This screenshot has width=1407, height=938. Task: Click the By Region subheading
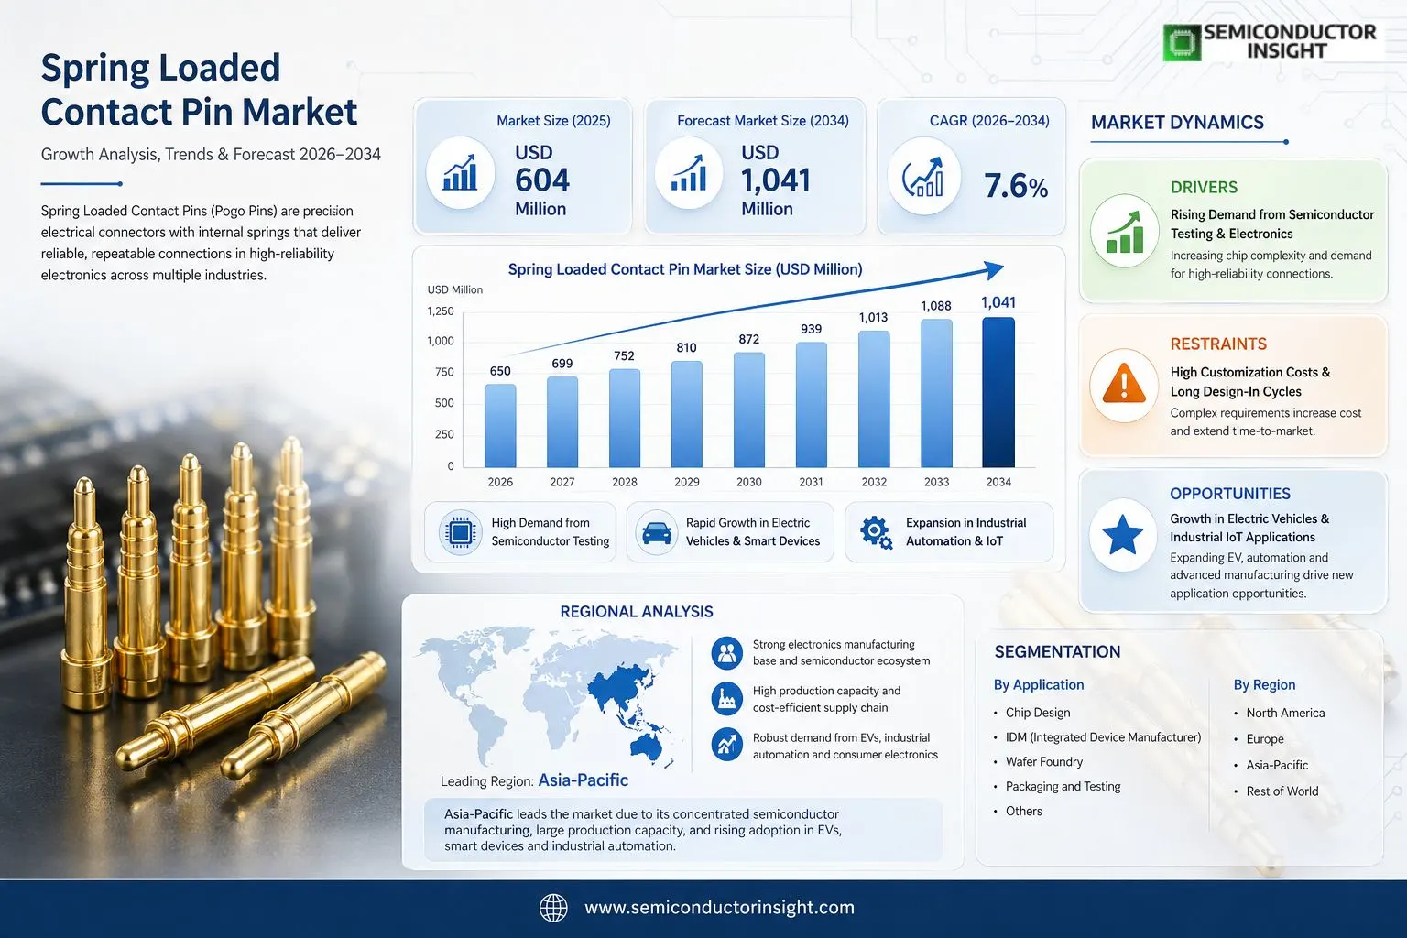tap(1264, 685)
